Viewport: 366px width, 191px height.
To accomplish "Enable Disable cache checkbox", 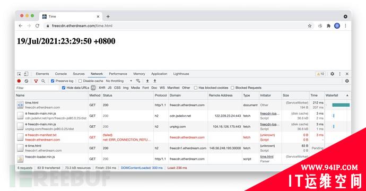I will (x=80, y=81).
